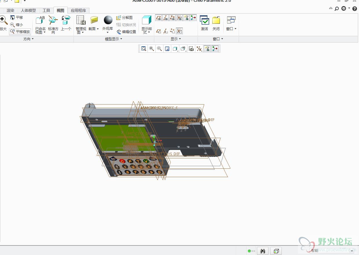Viewport: 359px width, 255px height.
Task: Toggle plane display in ribbon top row
Action: [x=159, y=18]
